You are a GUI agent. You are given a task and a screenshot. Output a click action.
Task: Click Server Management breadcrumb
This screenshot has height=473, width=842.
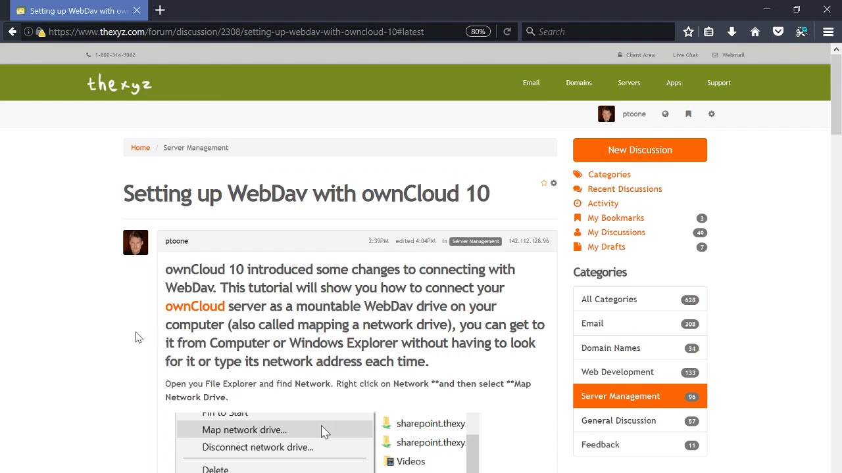pos(195,148)
